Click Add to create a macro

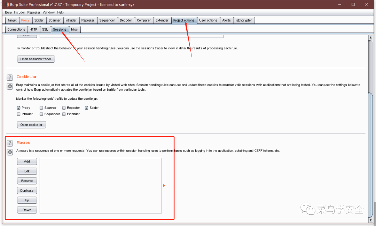tap(27, 162)
